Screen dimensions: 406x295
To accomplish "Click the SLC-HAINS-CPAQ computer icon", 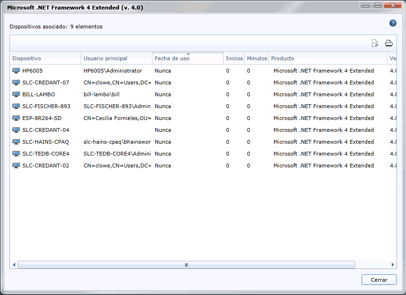I will 16,142.
